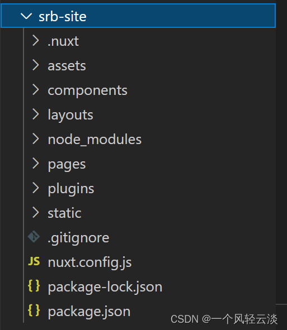Expand the assets folder chevron
This screenshot has height=330, width=287.
point(35,65)
